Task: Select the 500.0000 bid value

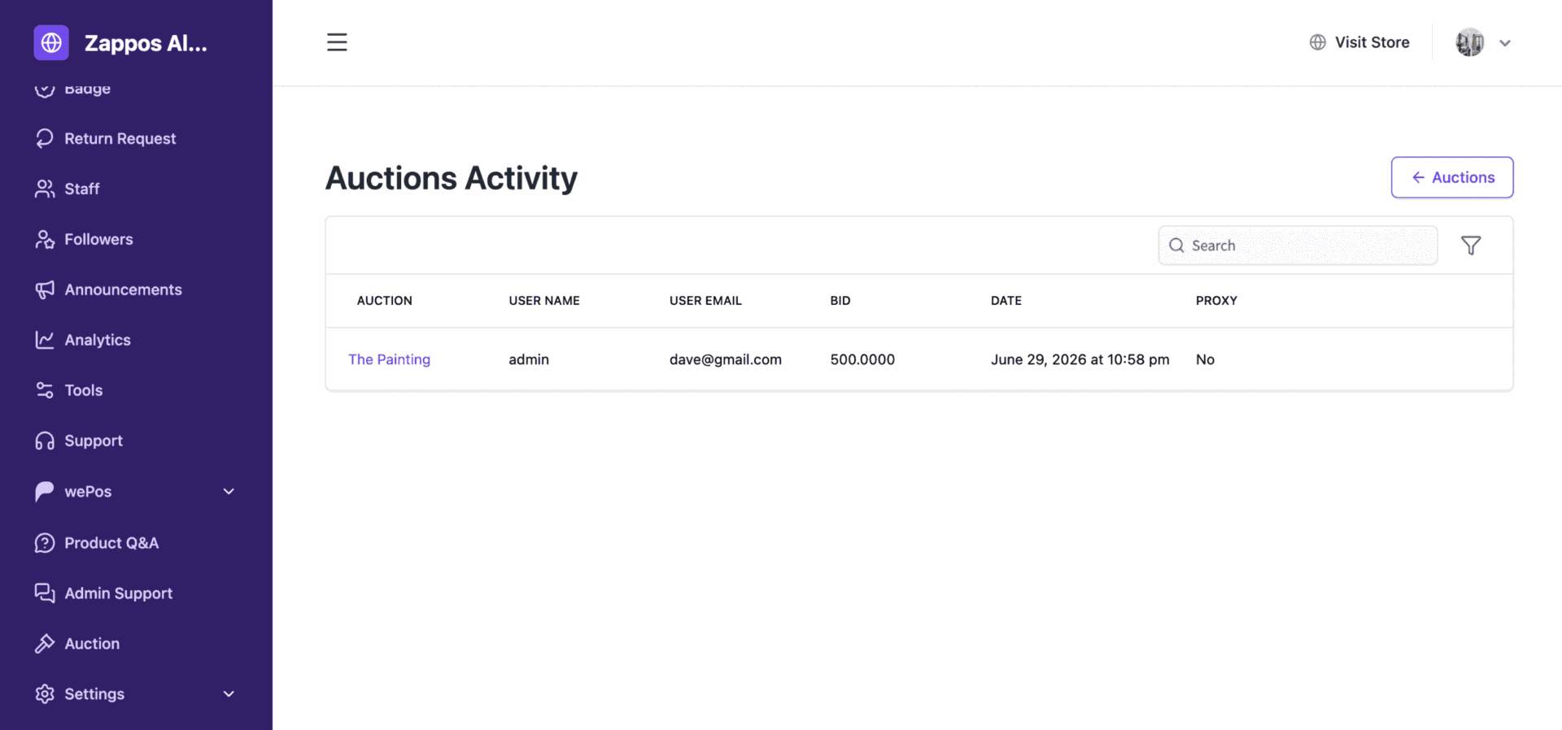Action: coord(862,359)
